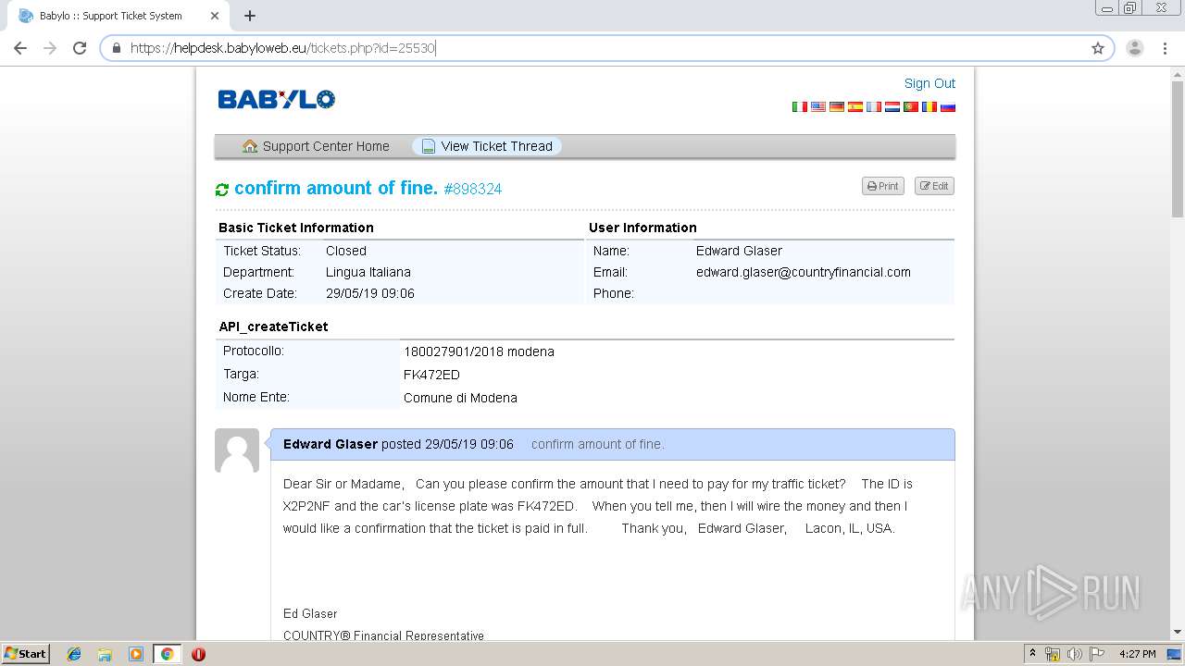Open the Action Center flag tray icon

point(1097,654)
